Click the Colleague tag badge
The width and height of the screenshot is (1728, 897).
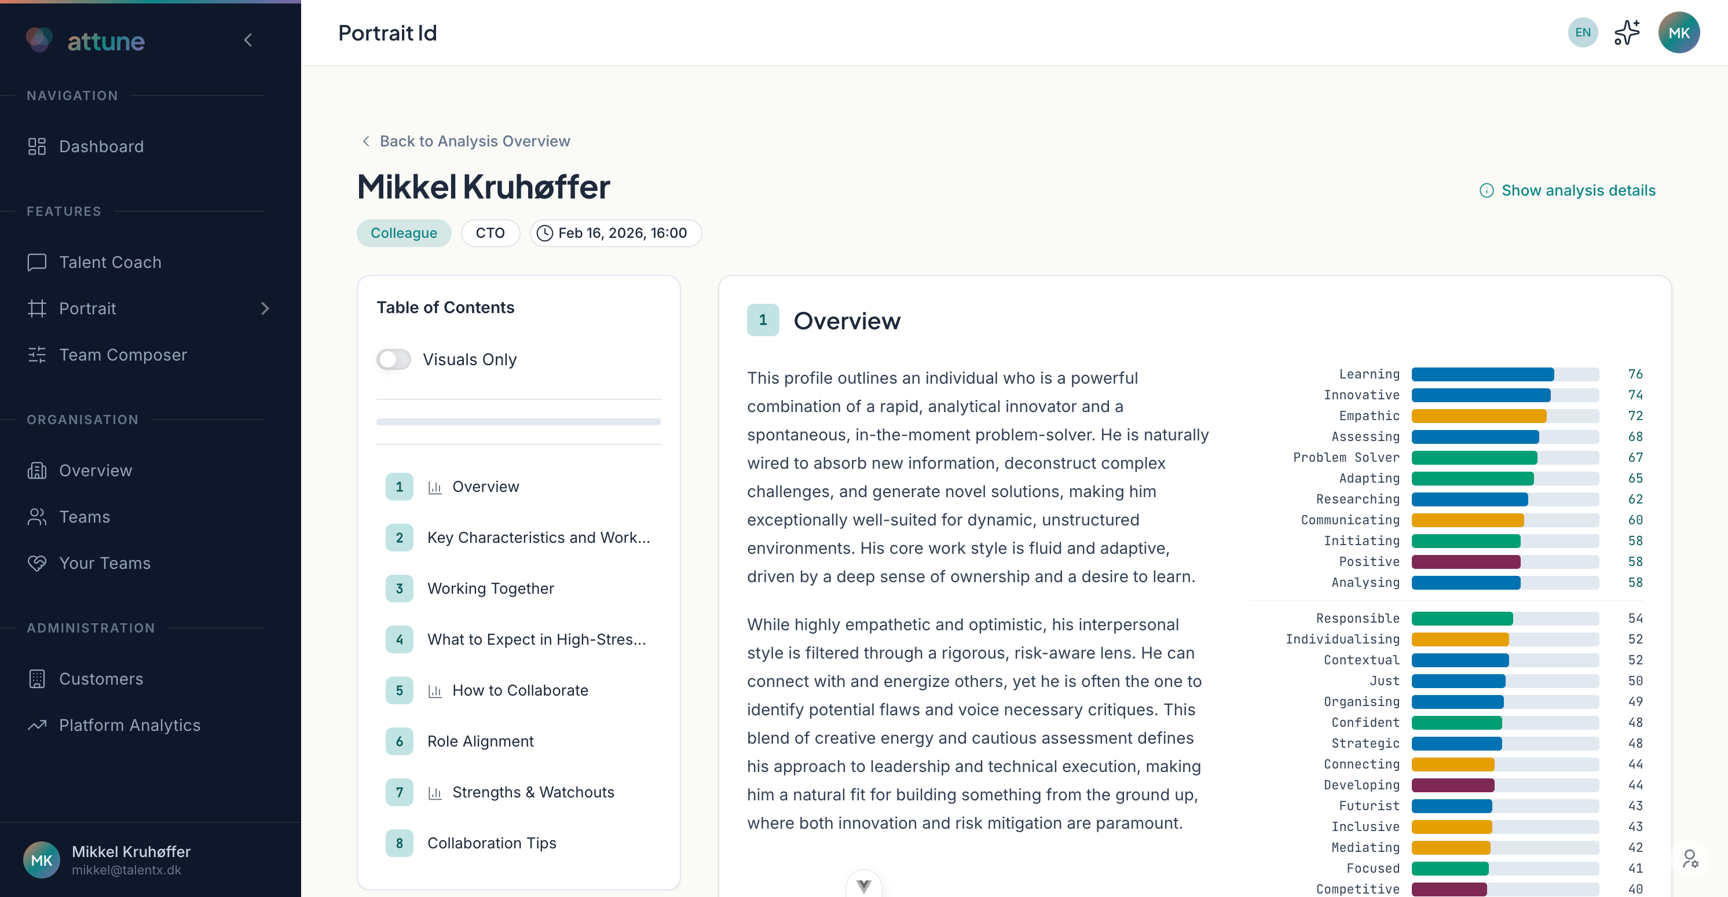[x=404, y=233]
